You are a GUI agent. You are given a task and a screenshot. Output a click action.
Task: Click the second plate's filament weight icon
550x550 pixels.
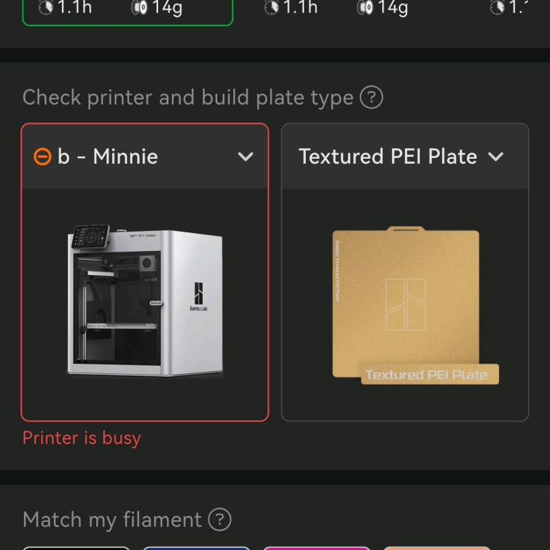[364, 8]
